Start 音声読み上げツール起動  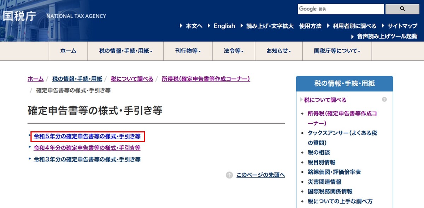(387, 36)
